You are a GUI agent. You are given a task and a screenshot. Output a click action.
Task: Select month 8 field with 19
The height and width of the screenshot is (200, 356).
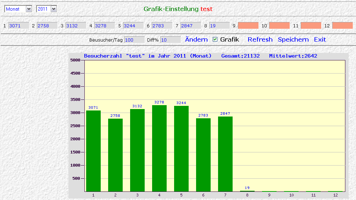pos(219,26)
